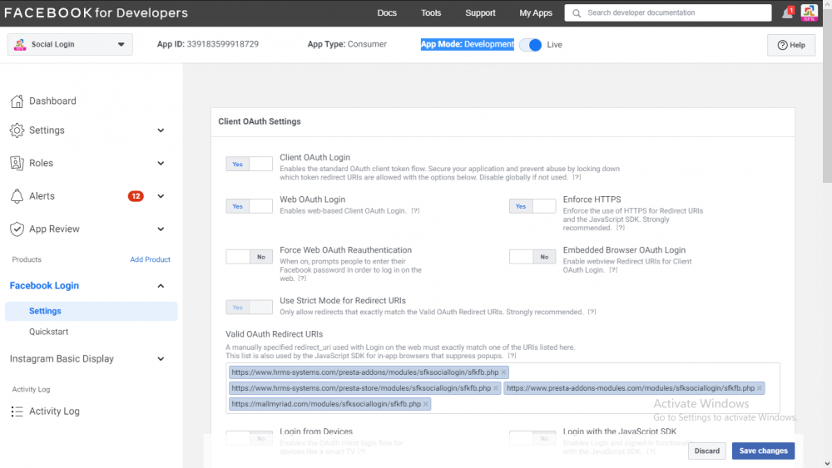This screenshot has width=832, height=468.
Task: Click the App Review shield icon
Action: pos(17,229)
